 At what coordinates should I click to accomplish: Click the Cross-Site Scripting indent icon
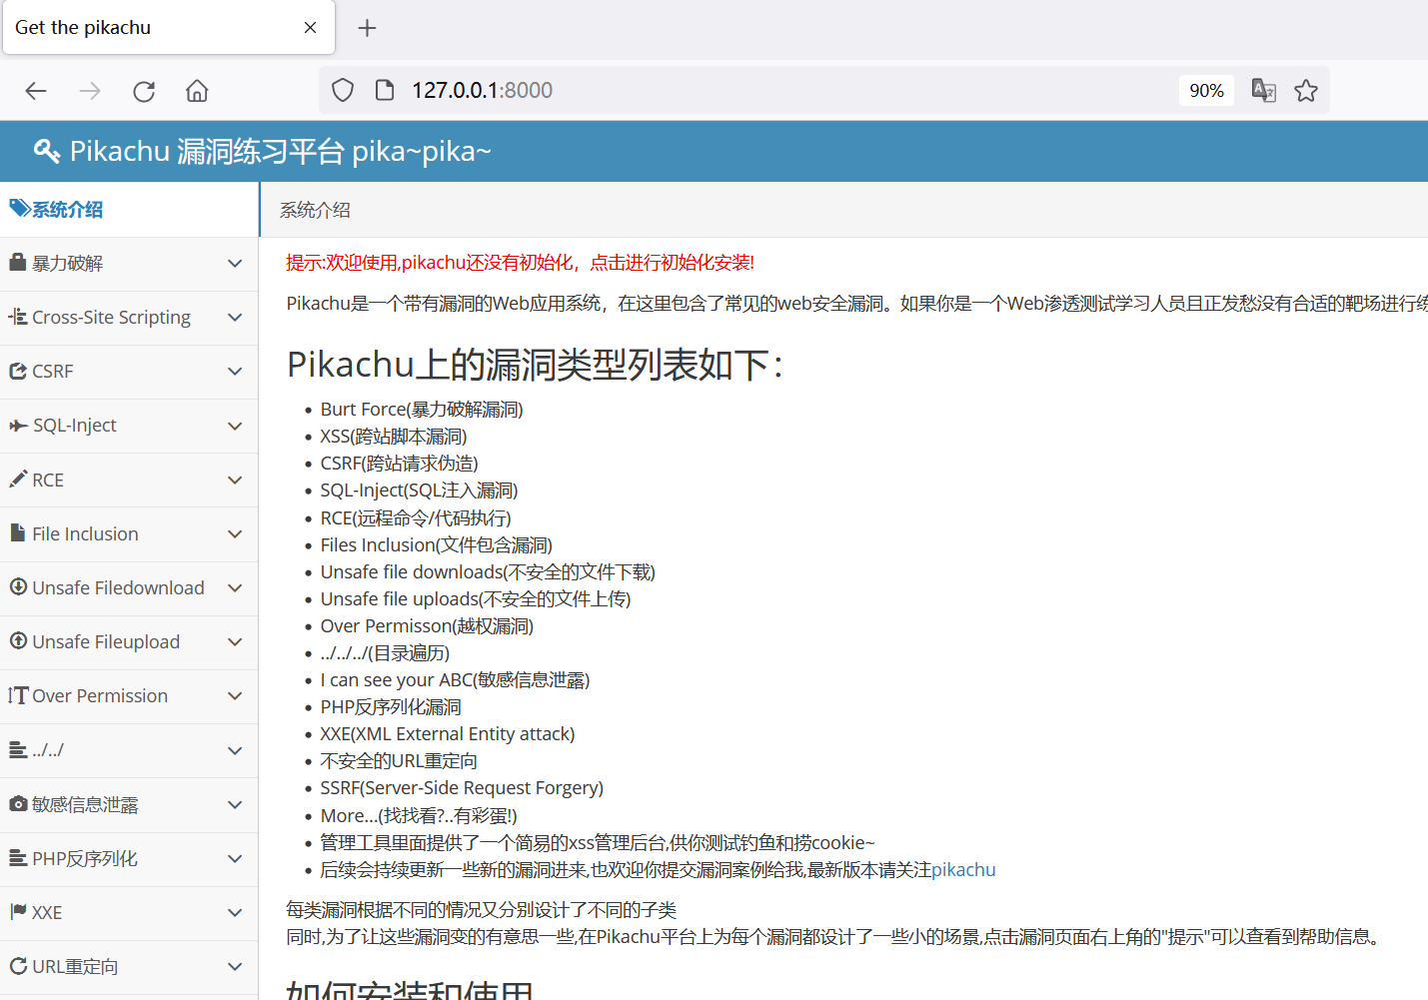(18, 317)
